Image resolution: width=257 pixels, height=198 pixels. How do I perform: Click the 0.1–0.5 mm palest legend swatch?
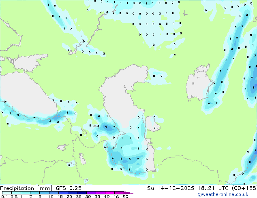[x=7, y=193]
